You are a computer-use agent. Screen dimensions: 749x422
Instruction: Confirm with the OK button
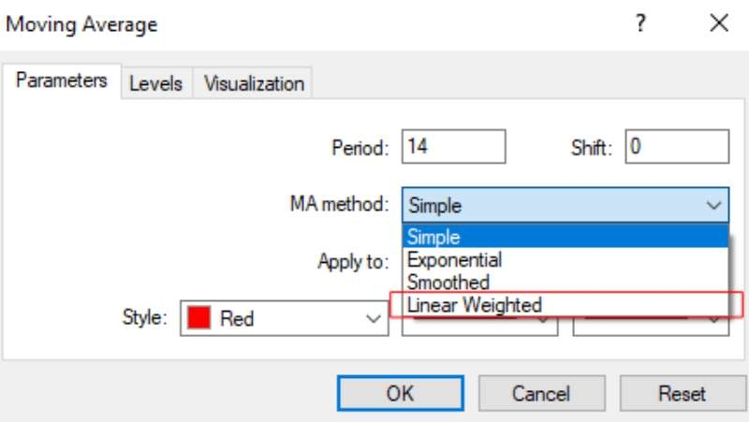401,393
